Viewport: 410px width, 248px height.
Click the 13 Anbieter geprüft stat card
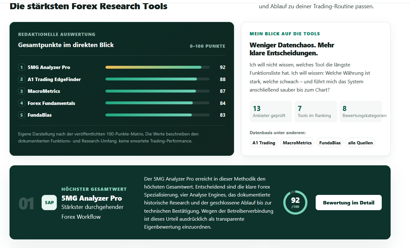tap(271, 112)
